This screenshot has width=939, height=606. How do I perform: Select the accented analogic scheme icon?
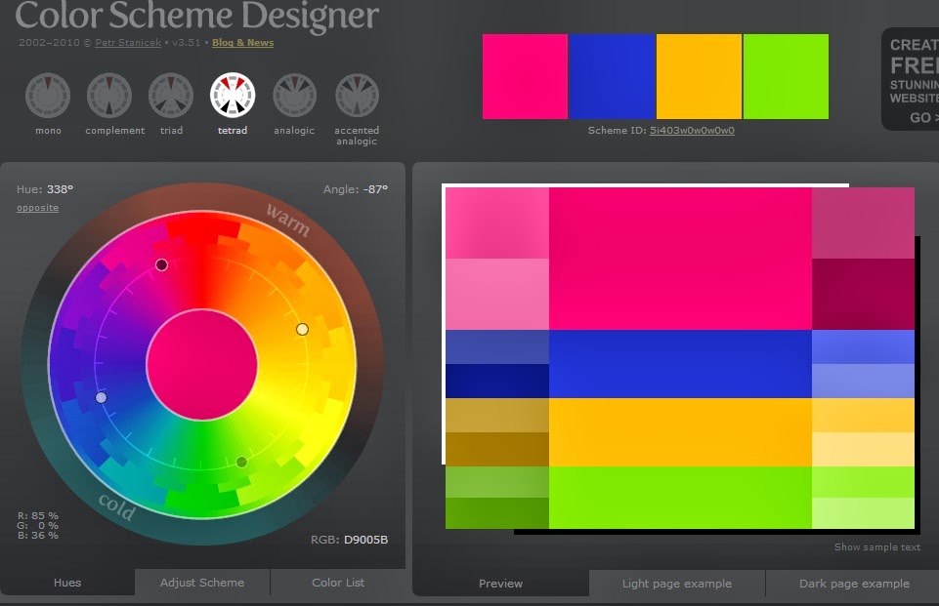tap(356, 95)
